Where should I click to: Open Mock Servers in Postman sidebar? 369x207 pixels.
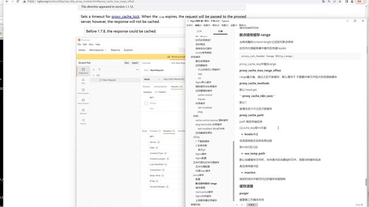[x=83, y=101]
